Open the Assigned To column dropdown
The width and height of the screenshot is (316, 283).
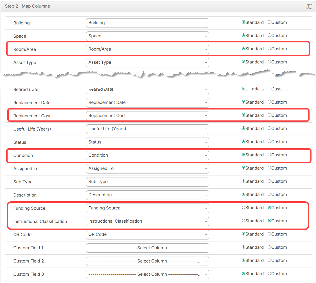pyautogui.click(x=147, y=169)
